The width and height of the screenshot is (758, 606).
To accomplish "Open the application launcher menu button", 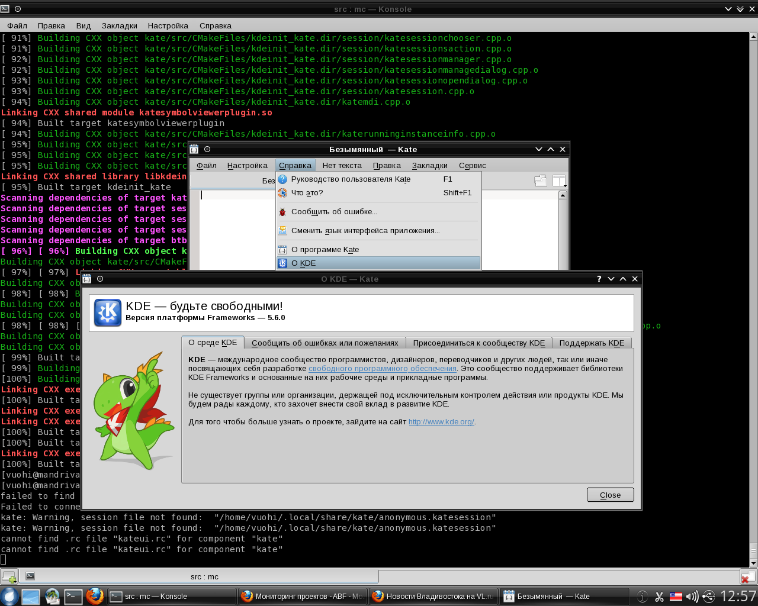I will pos(9,596).
